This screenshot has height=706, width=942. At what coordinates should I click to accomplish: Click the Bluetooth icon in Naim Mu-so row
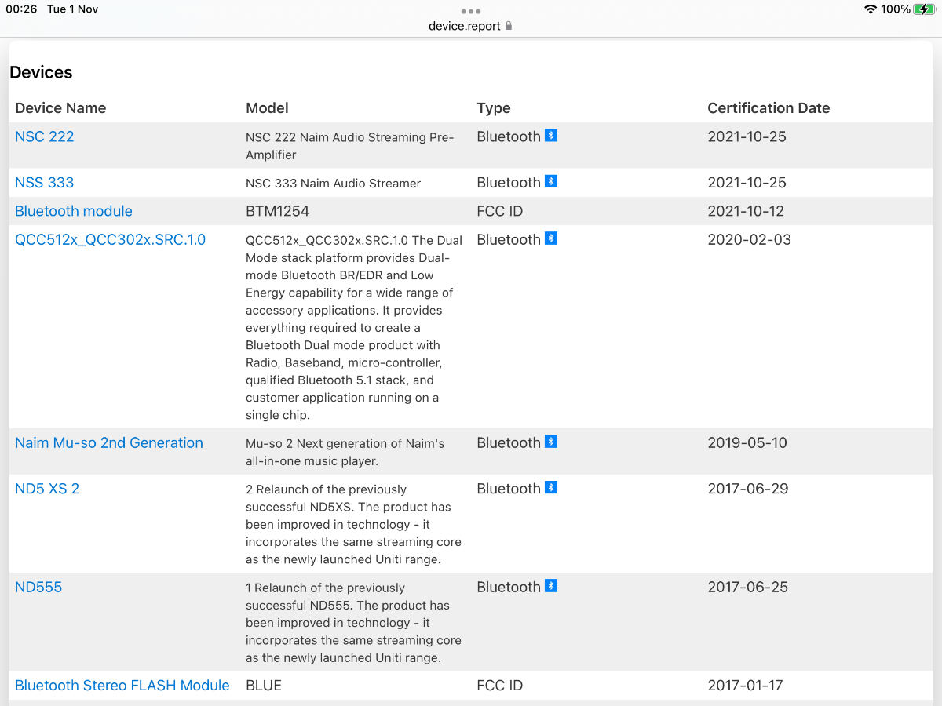point(551,442)
